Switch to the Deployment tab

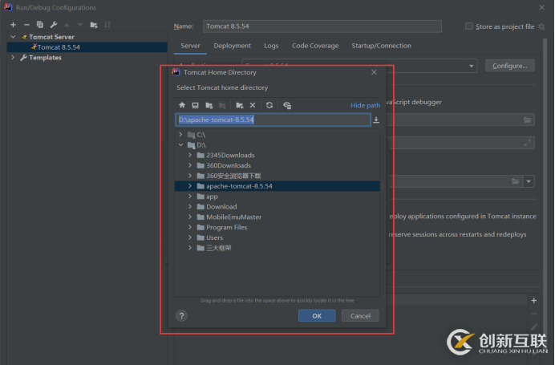coord(232,46)
